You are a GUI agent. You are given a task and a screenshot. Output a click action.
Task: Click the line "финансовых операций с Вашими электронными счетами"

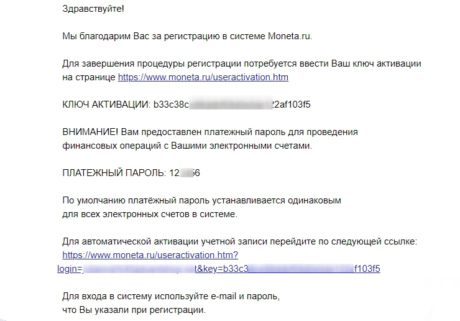[187, 146]
